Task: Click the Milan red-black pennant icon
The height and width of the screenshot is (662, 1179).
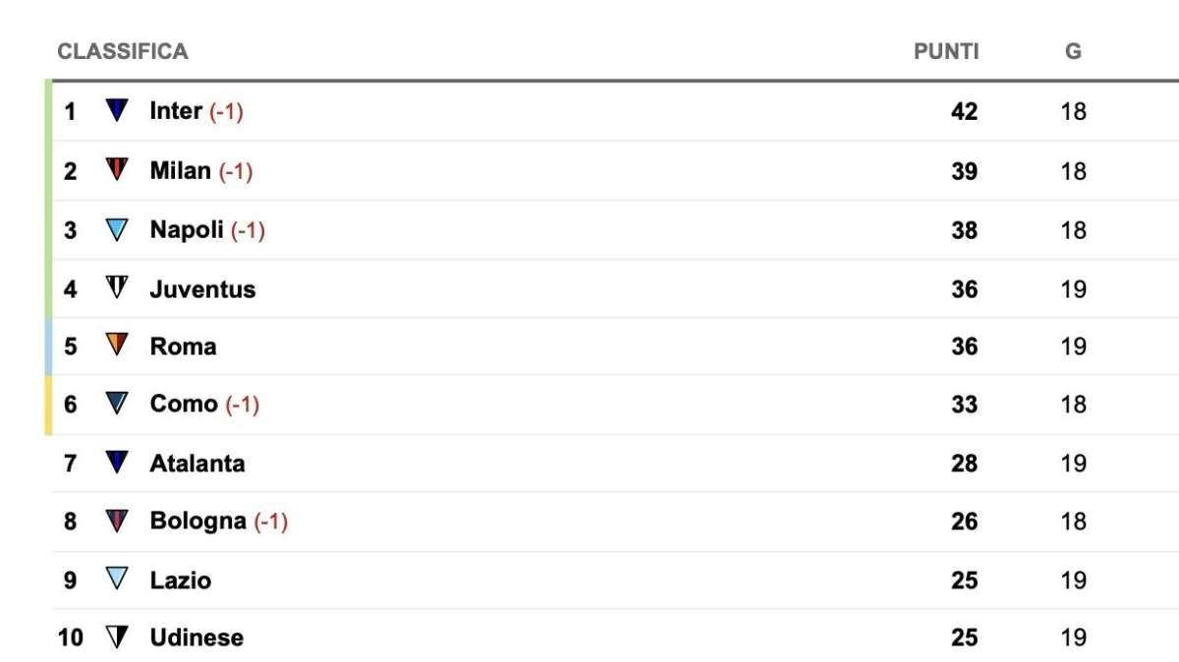Action: 117,170
